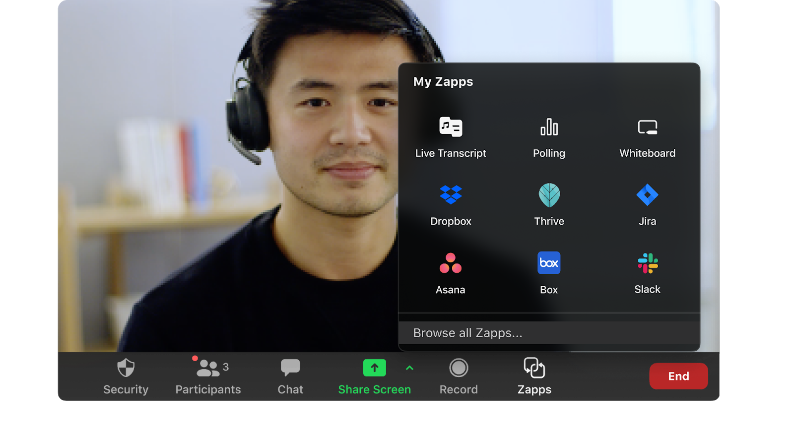
Task: Open the Whiteboard zapp
Action: [647, 127]
